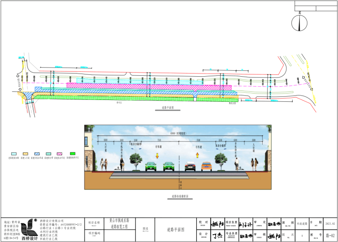338x242 pixels.
Task: Click the solid green legend swatch
Action: pyautogui.click(x=73, y=153)
